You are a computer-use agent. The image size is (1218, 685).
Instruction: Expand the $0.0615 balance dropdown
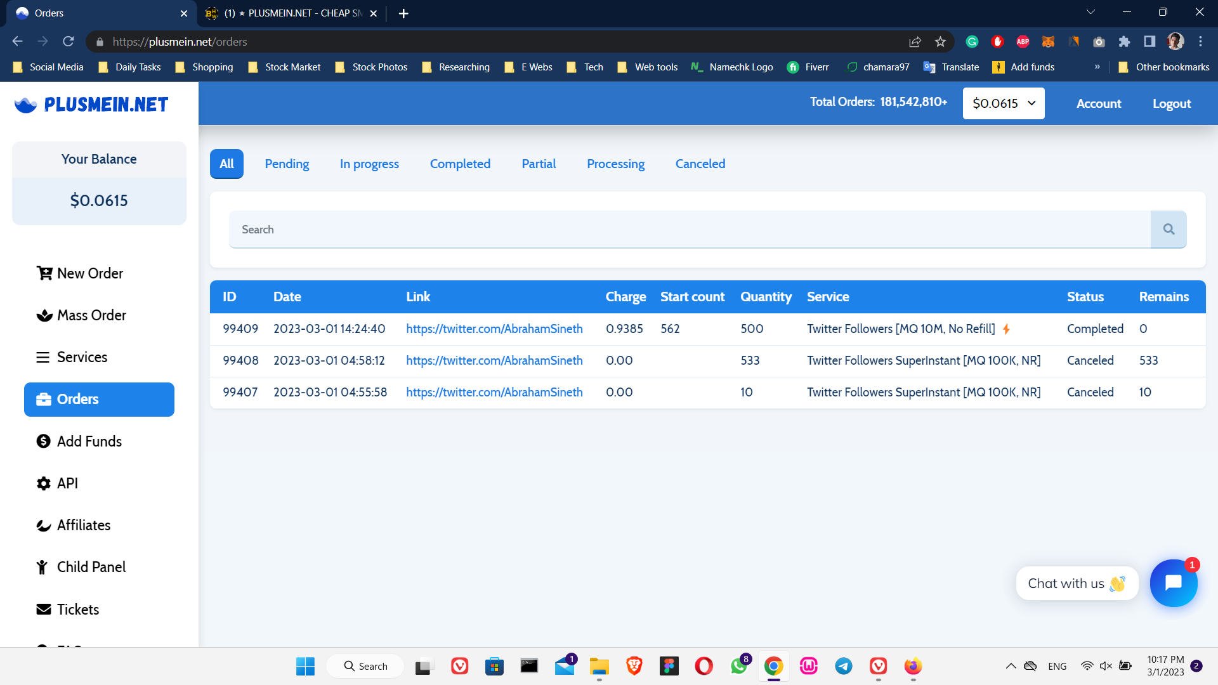click(1004, 103)
